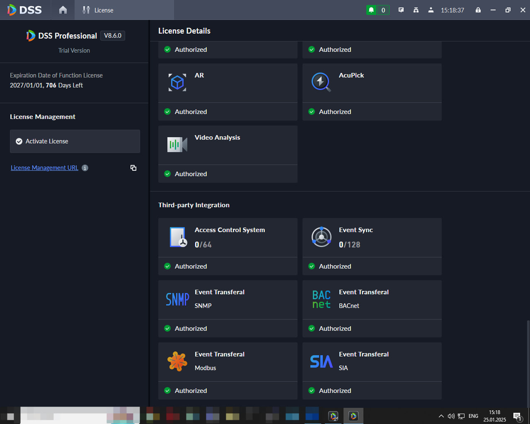Click the SNMP Event Transferal icon

tap(177, 299)
